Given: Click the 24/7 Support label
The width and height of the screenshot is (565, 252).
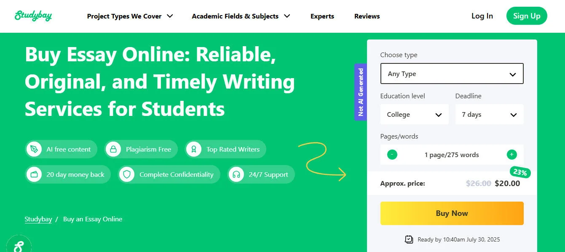Looking at the screenshot, I should (268, 175).
